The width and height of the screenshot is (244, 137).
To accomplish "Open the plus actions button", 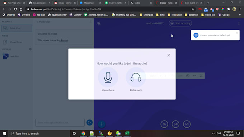I will 102,124.
